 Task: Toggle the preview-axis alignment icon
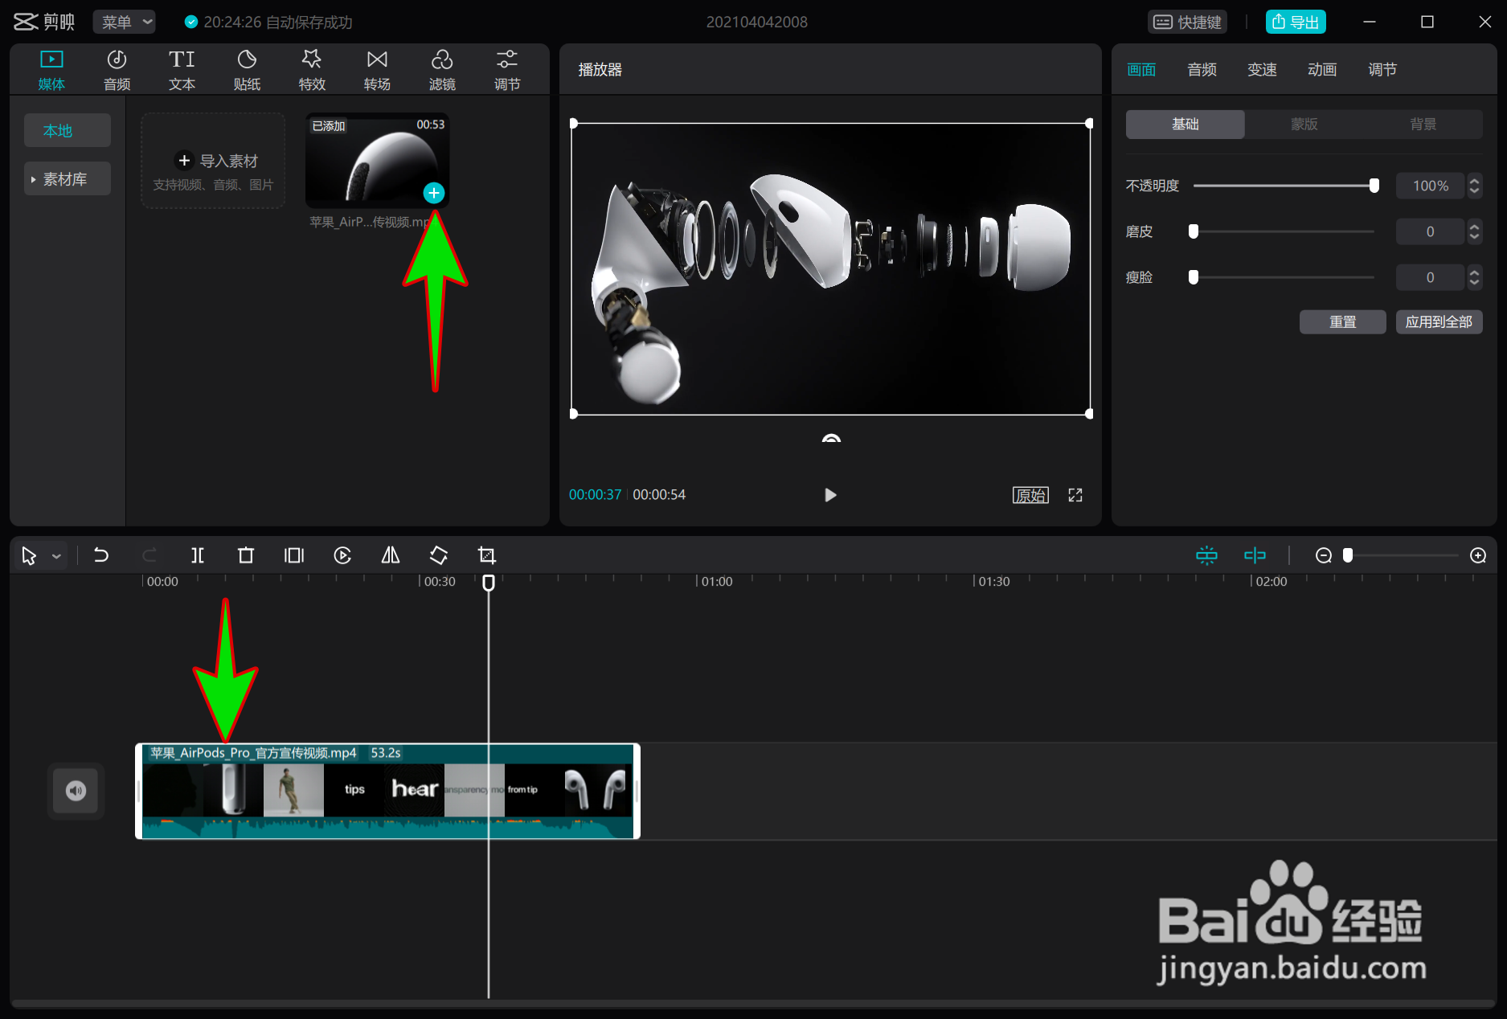tap(1255, 555)
